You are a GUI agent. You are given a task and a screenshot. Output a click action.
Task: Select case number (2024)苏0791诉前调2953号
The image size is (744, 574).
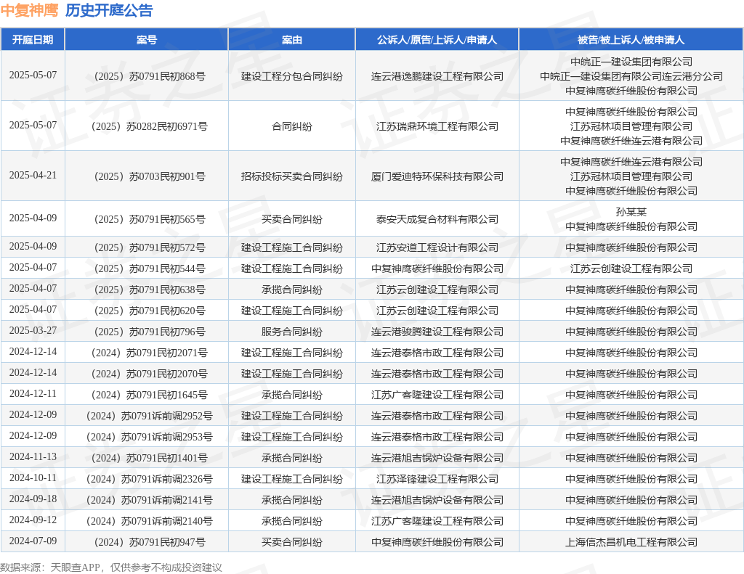point(150,437)
